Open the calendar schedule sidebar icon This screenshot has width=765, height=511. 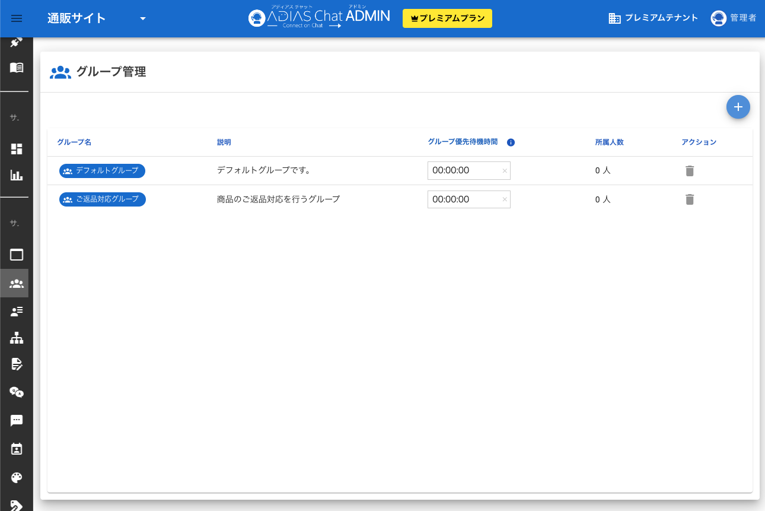click(17, 449)
